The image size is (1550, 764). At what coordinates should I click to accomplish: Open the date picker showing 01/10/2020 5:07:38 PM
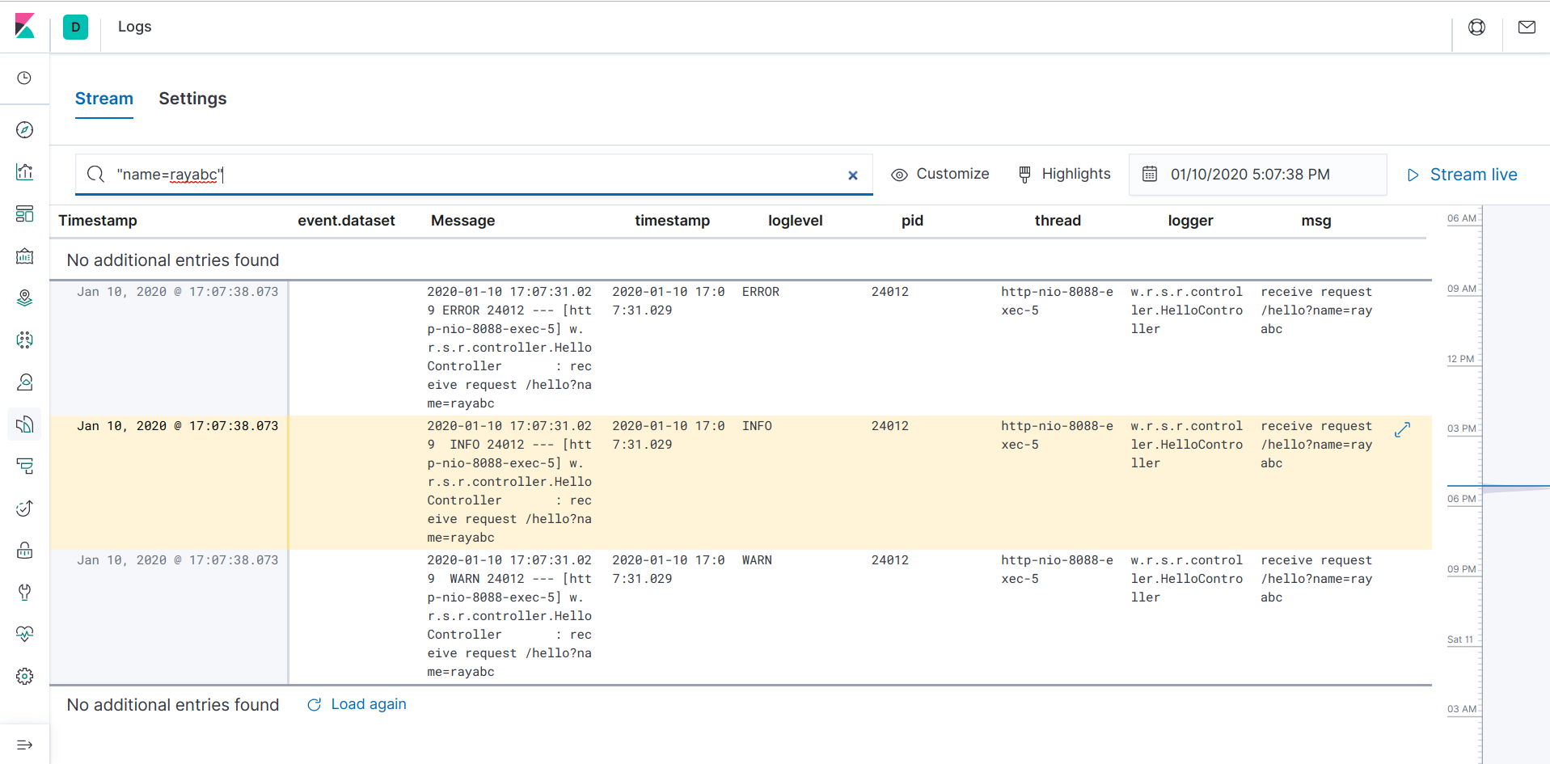click(x=1257, y=175)
